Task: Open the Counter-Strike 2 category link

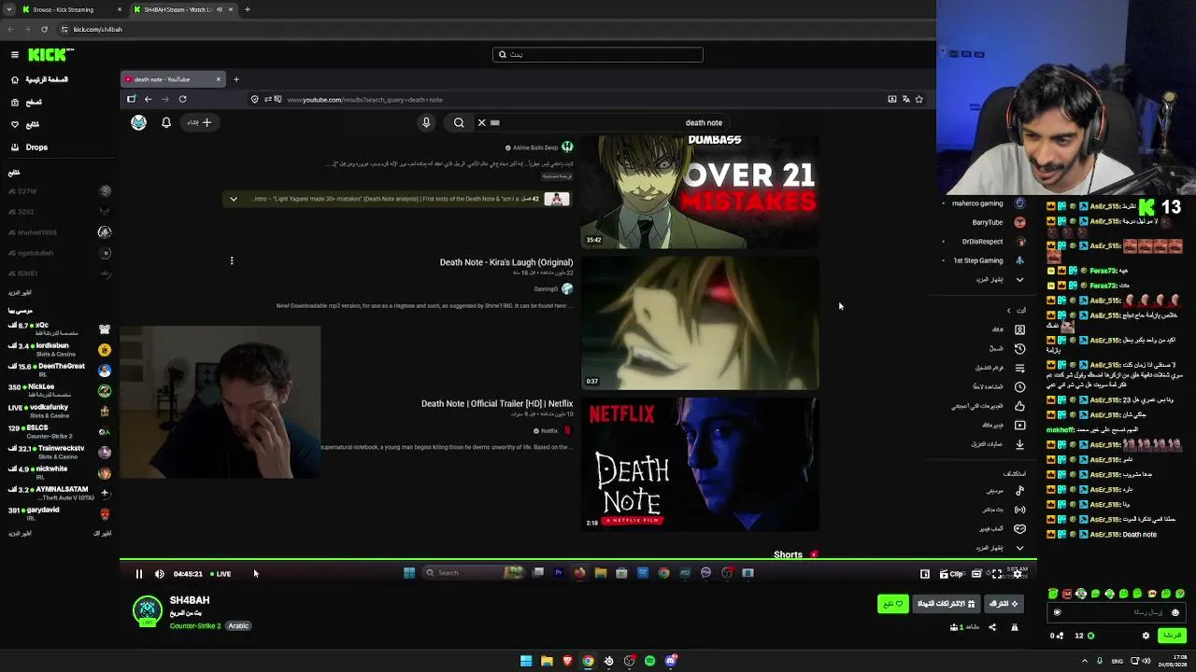Action: [195, 626]
